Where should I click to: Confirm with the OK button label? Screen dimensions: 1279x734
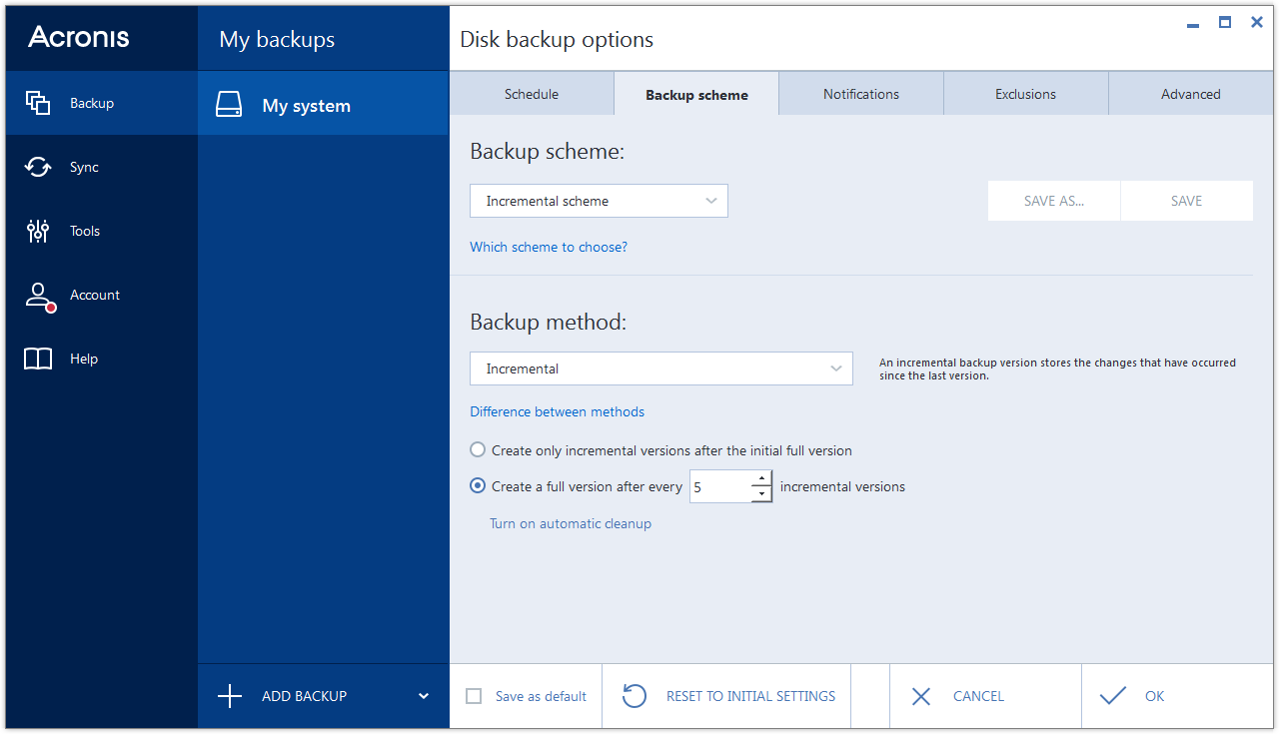pos(1155,696)
